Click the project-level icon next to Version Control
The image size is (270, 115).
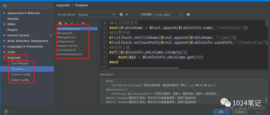click(51, 35)
